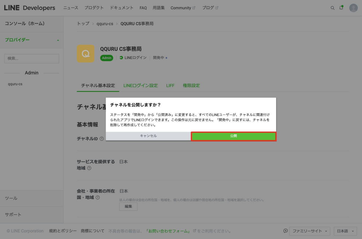
Task: Open the notifications bell icon
Action: 341,8
